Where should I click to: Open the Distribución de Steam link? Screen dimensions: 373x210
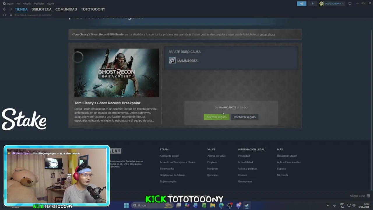tap(172, 175)
